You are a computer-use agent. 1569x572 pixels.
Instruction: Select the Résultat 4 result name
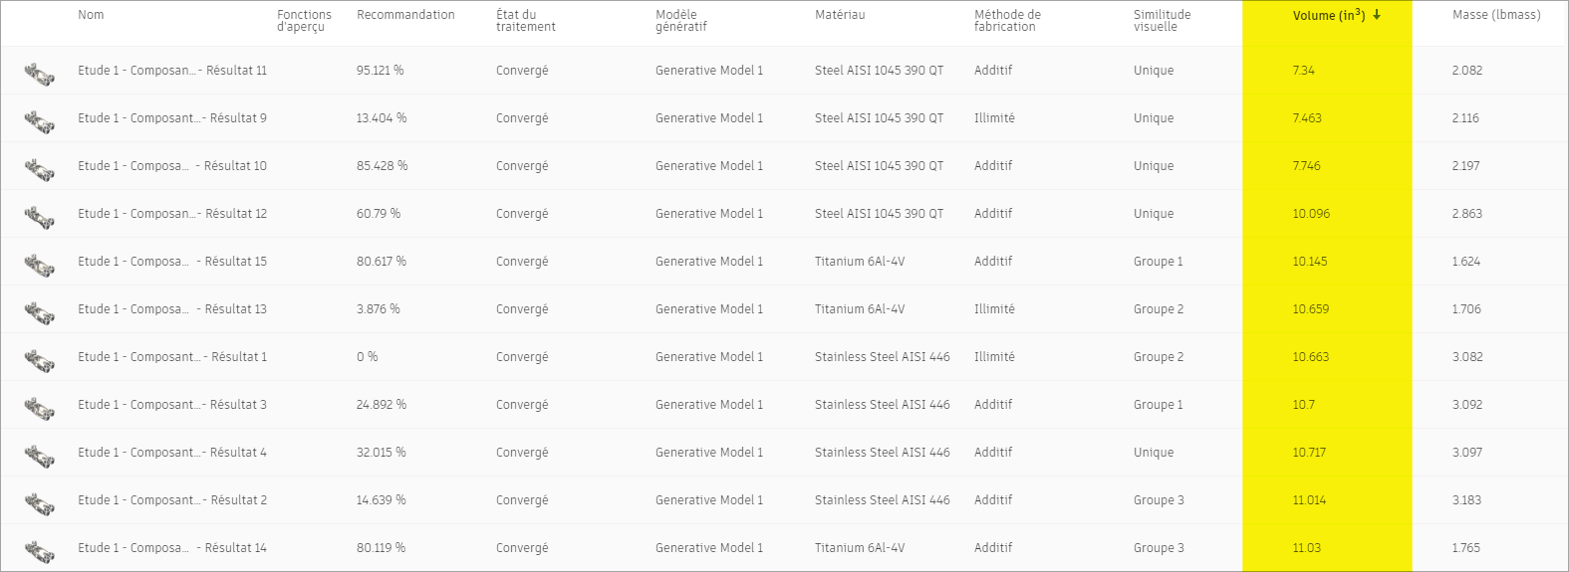tap(172, 453)
